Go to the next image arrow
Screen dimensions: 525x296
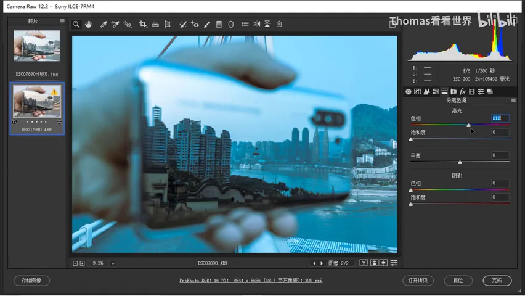322,263
